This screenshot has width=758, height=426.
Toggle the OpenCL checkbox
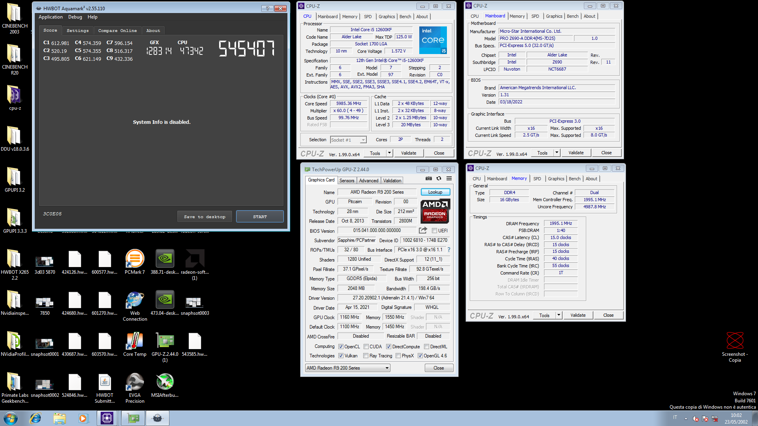[x=341, y=347]
